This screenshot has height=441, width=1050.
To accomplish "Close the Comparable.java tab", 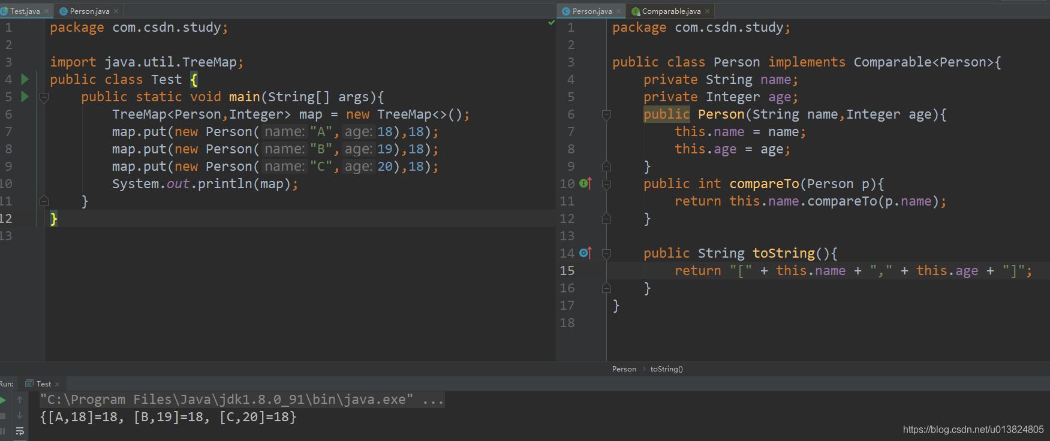I will [708, 11].
